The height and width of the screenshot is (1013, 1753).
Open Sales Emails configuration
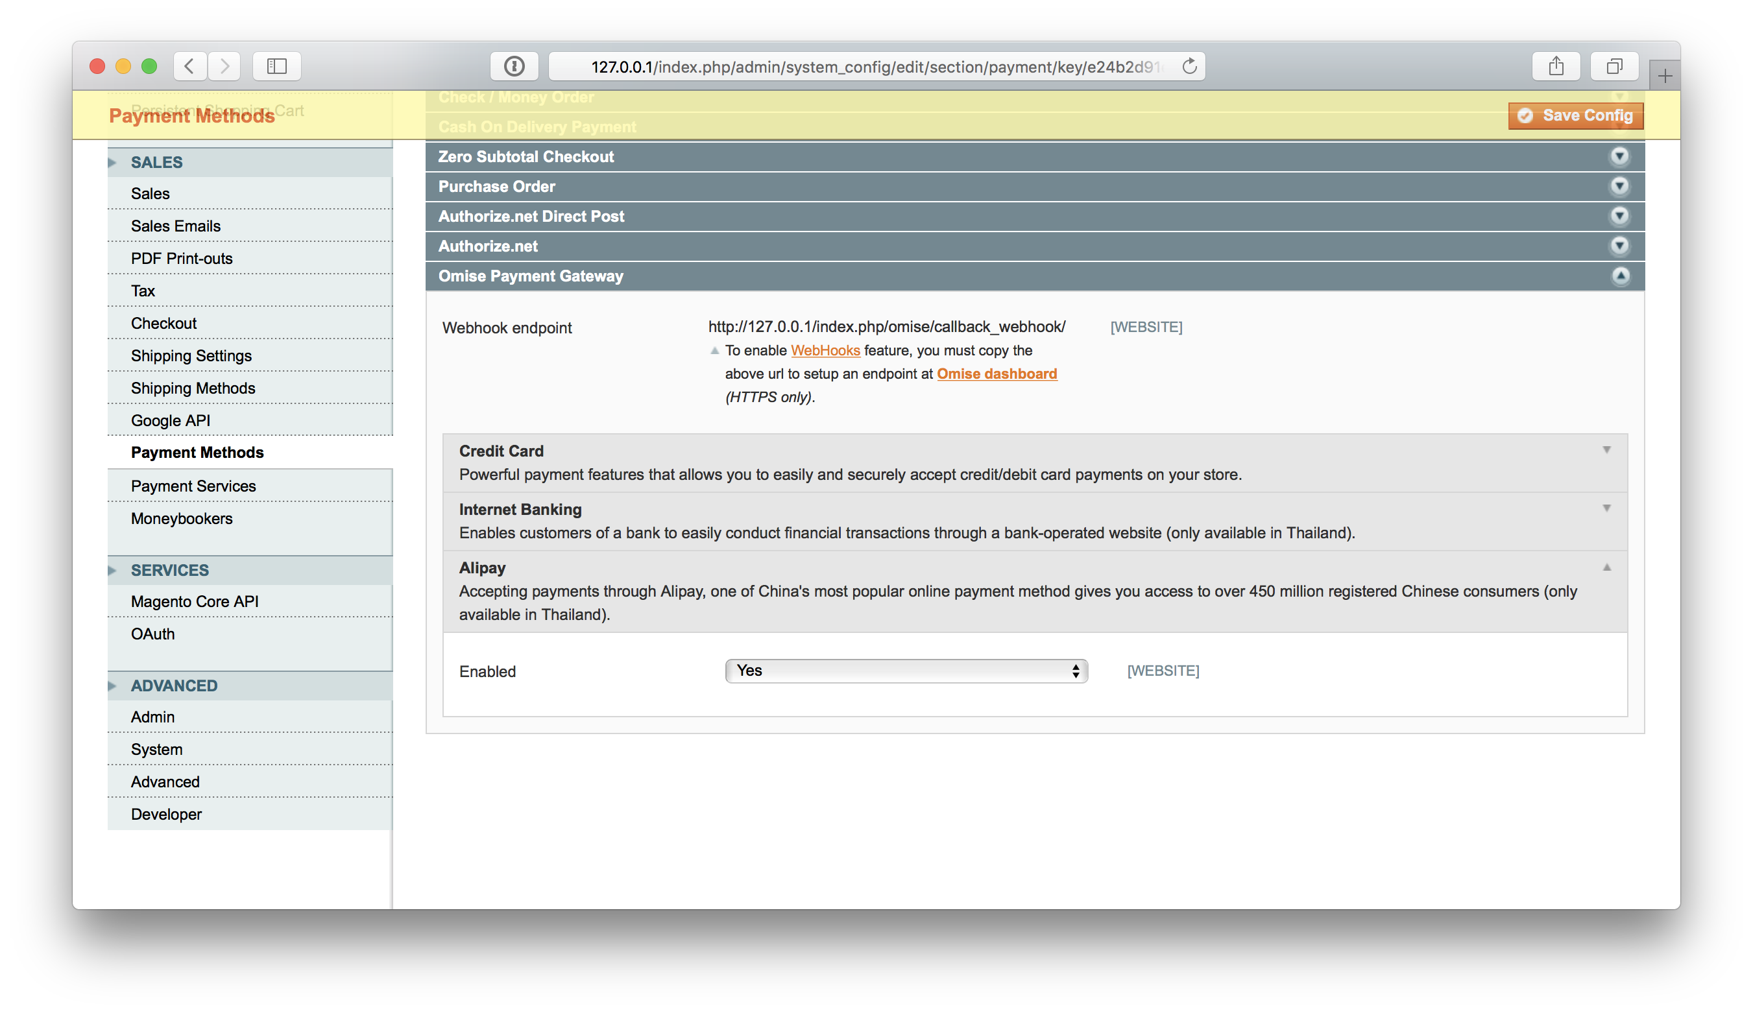pos(250,226)
